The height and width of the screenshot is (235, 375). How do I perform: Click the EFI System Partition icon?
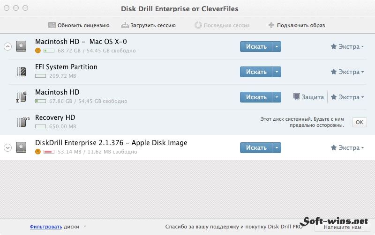tap(21, 72)
